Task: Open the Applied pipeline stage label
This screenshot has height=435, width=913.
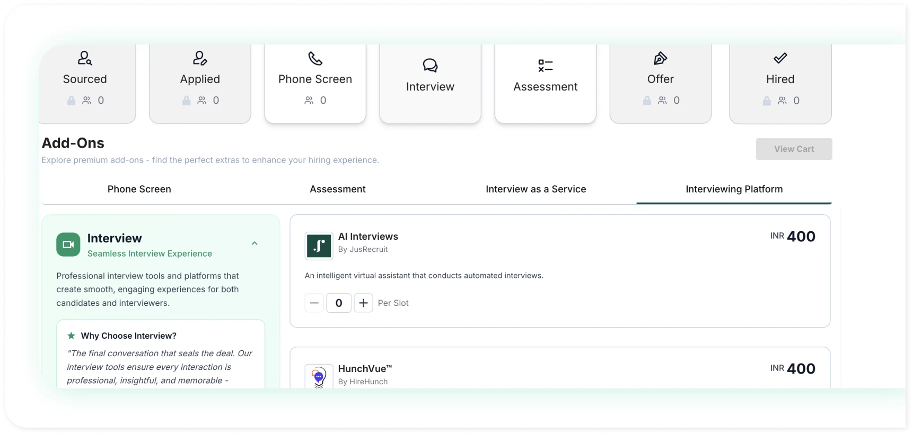Action: pyautogui.click(x=200, y=79)
